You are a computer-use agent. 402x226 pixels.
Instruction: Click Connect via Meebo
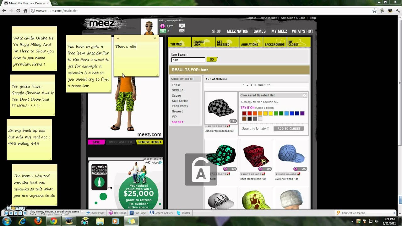(351, 213)
